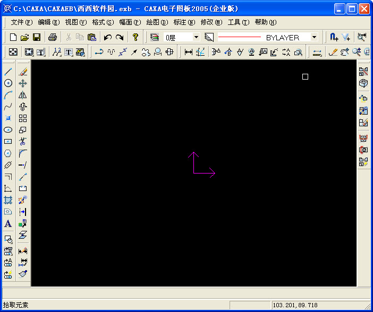Click the 拾取元素 status bar text

tap(16, 305)
